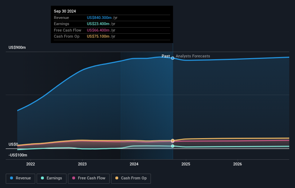Click the teal Earnings data point marker
The height and width of the screenshot is (188, 295).
173,146
